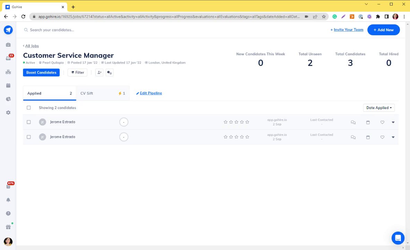Open the inbox icon with 23 badge

(9, 58)
